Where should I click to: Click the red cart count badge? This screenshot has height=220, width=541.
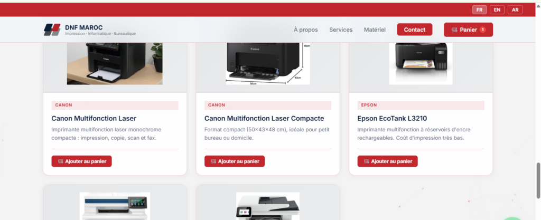[482, 30]
